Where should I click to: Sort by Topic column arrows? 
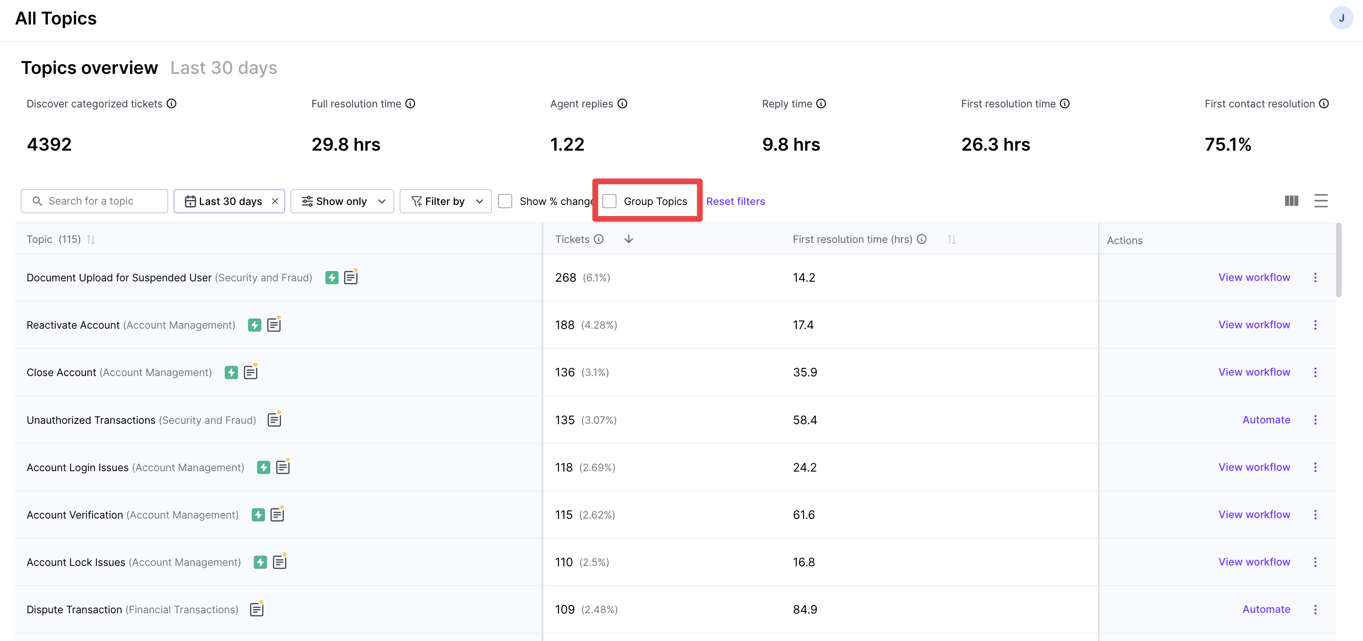point(91,239)
